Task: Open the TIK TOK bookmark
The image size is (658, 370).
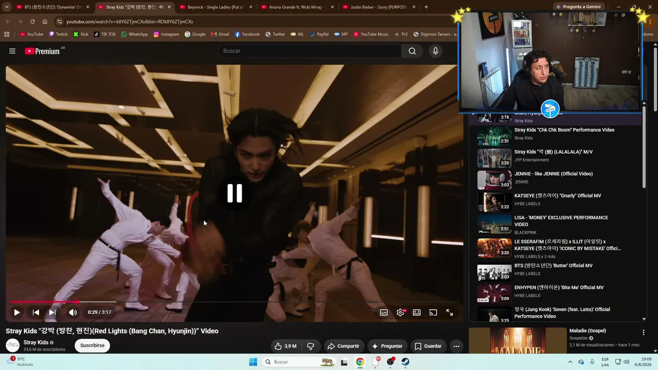Action: pyautogui.click(x=105, y=34)
